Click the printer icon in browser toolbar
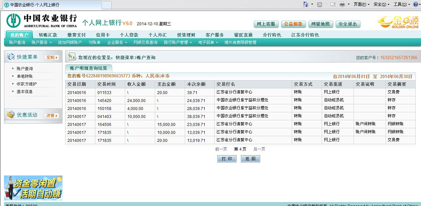 (x=342, y=4)
